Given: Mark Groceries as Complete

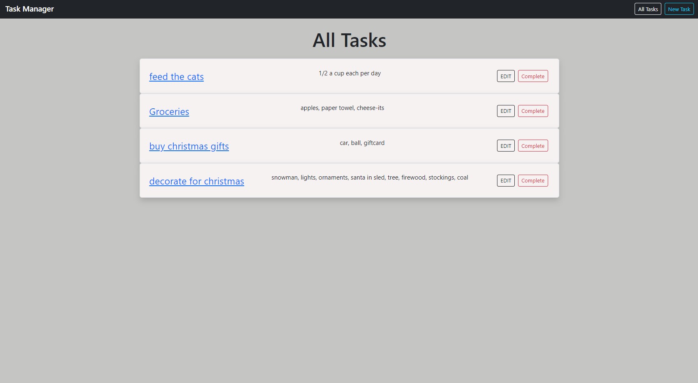Looking at the screenshot, I should click(533, 111).
